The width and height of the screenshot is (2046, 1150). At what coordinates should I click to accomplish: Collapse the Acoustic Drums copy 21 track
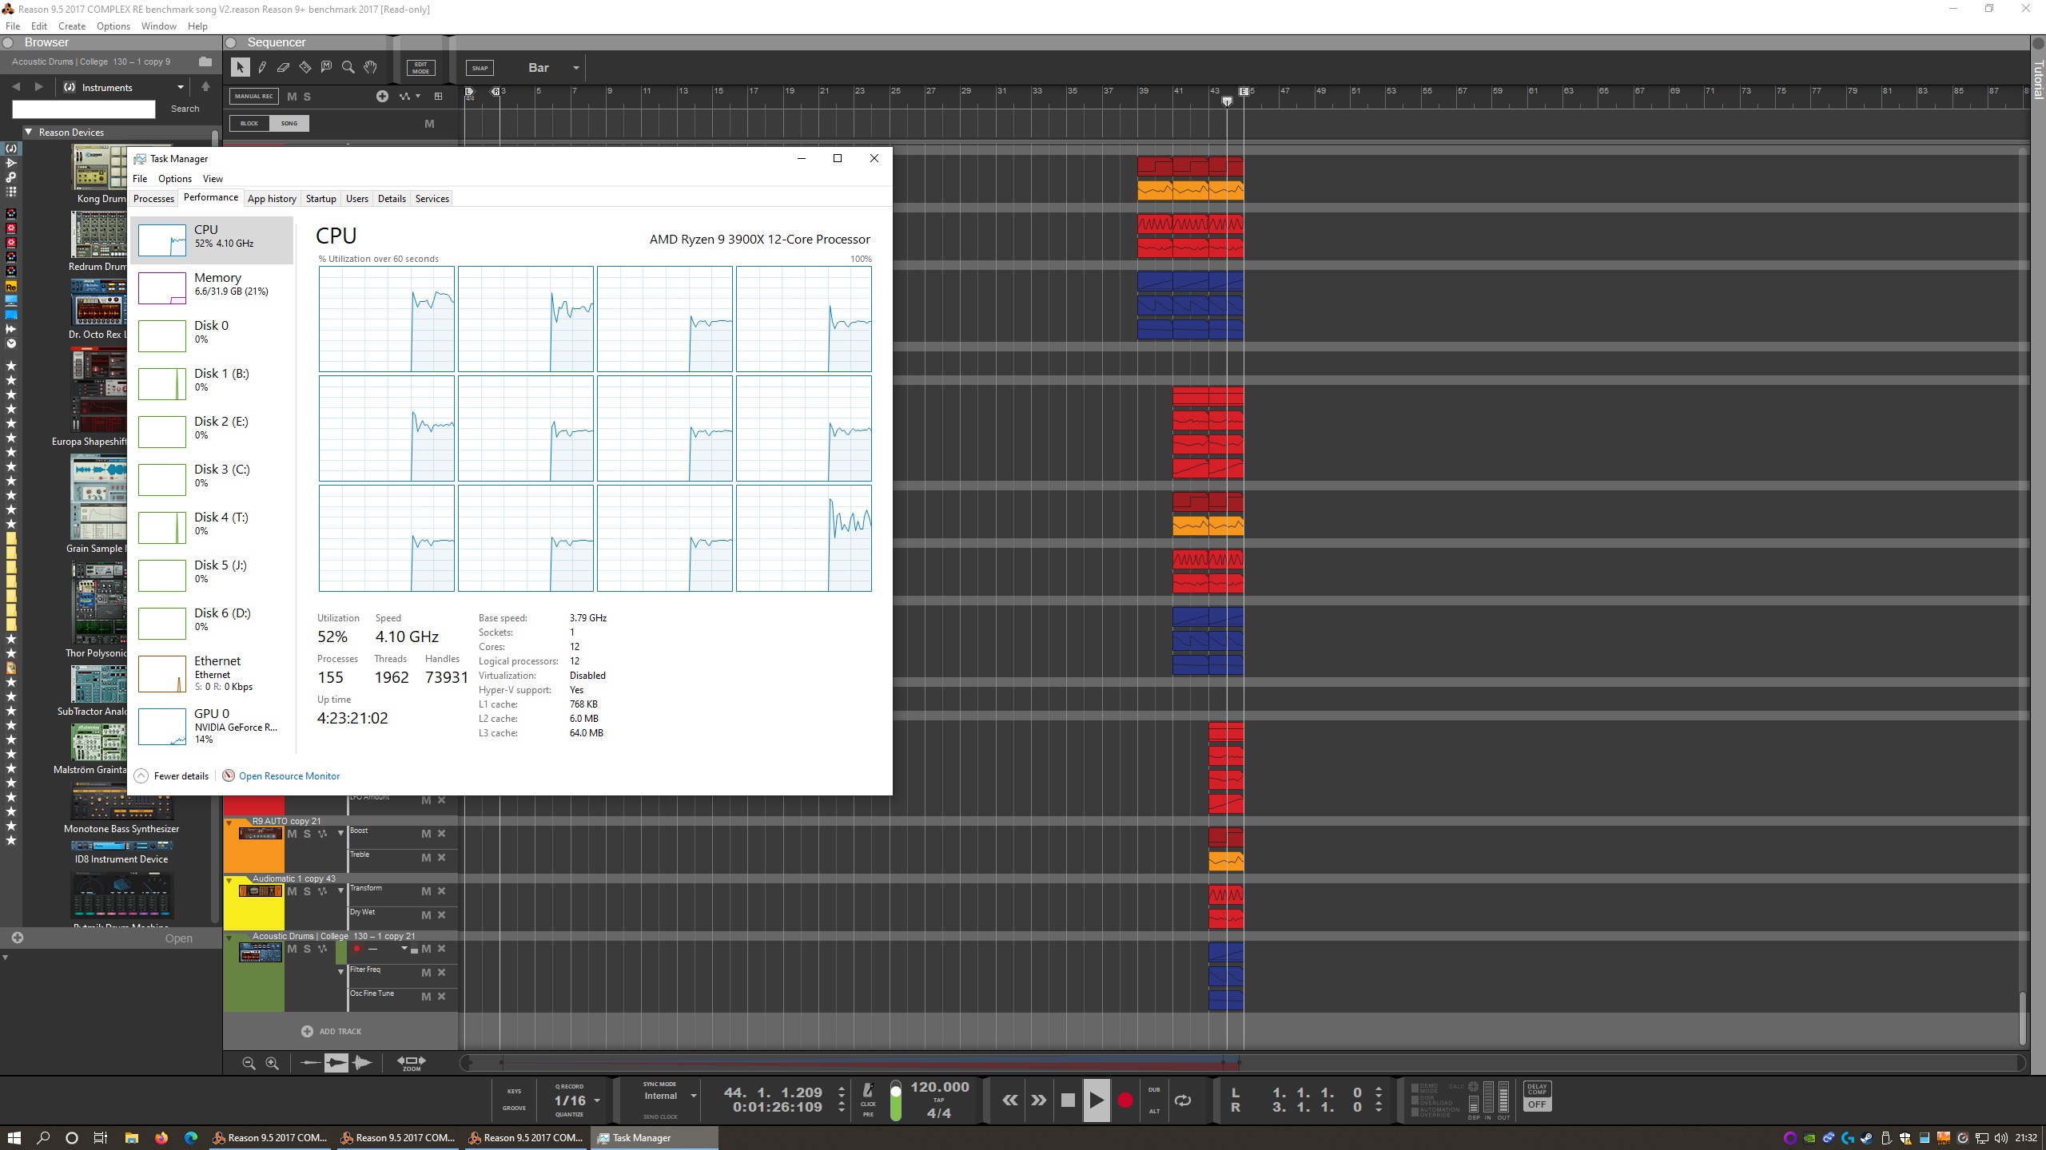(x=229, y=937)
